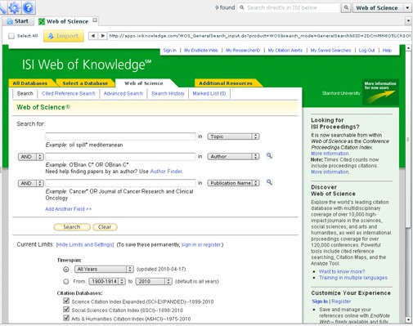This screenshot has width=413, height=326.
Task: Uncheck Science Citation Index Expanded checkbox
Action: [x=66, y=301]
